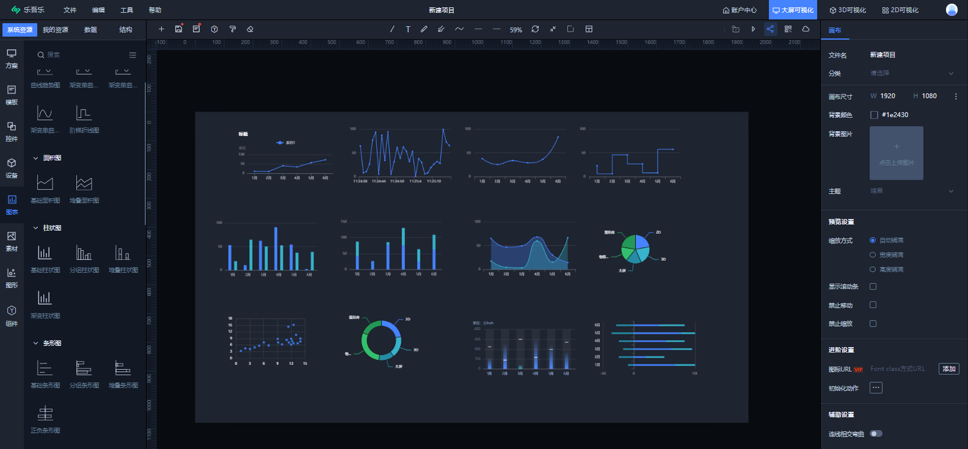Switch to the 结构 tab
The image size is (968, 449).
pyautogui.click(x=126, y=30)
